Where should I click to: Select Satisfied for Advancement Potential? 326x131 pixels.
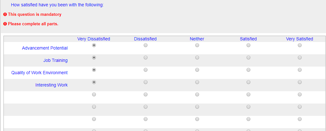248,45
